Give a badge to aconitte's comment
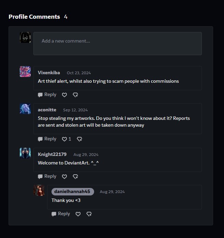 click(79, 139)
